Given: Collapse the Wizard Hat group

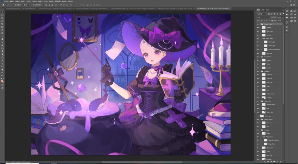Looking at the screenshot, I should click(260, 101).
